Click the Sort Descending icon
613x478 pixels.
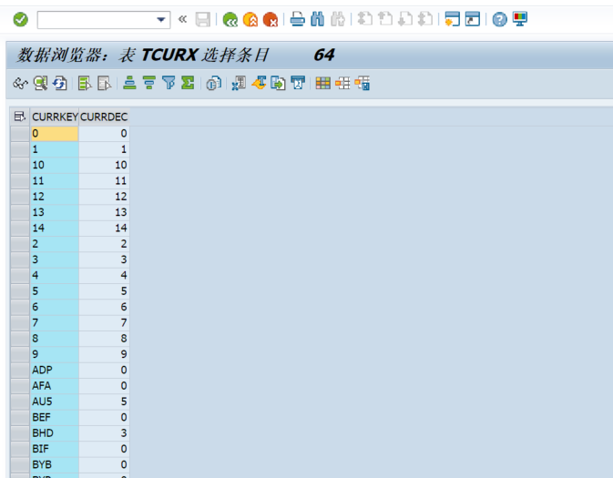click(149, 83)
